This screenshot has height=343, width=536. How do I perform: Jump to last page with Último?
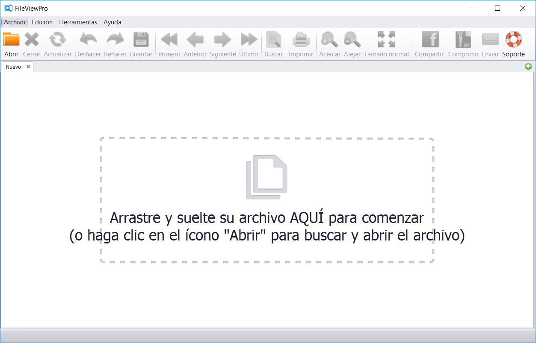point(249,40)
